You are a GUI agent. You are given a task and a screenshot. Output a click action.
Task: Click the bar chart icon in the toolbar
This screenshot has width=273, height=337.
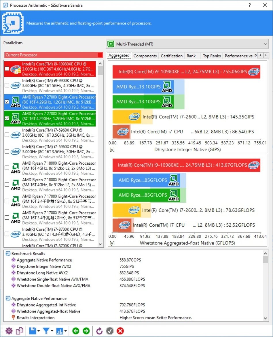click(59, 331)
